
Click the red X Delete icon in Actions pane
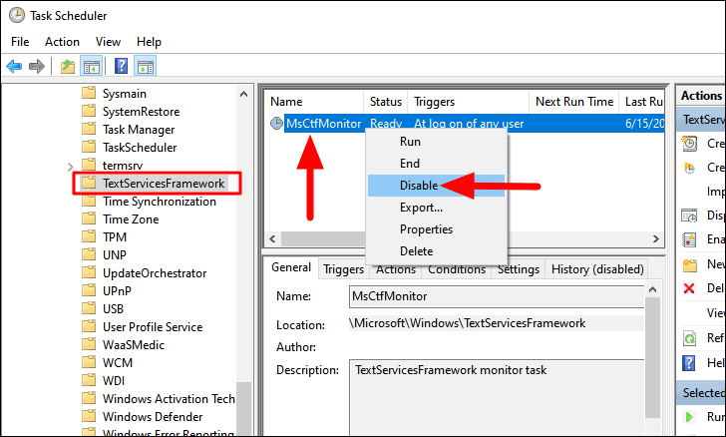coord(689,288)
